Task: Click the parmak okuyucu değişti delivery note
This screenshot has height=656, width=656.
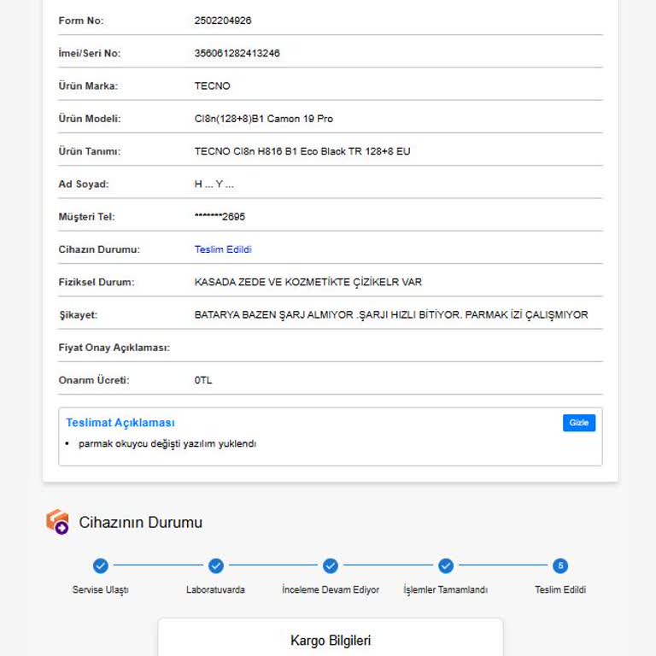Action: tap(167, 443)
